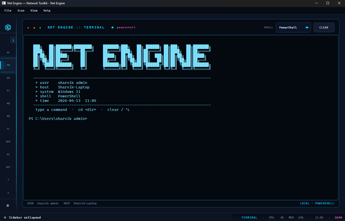This screenshot has height=221, width=345.
Task: Open the AD sidebar item
Action: (x=8, y=103)
